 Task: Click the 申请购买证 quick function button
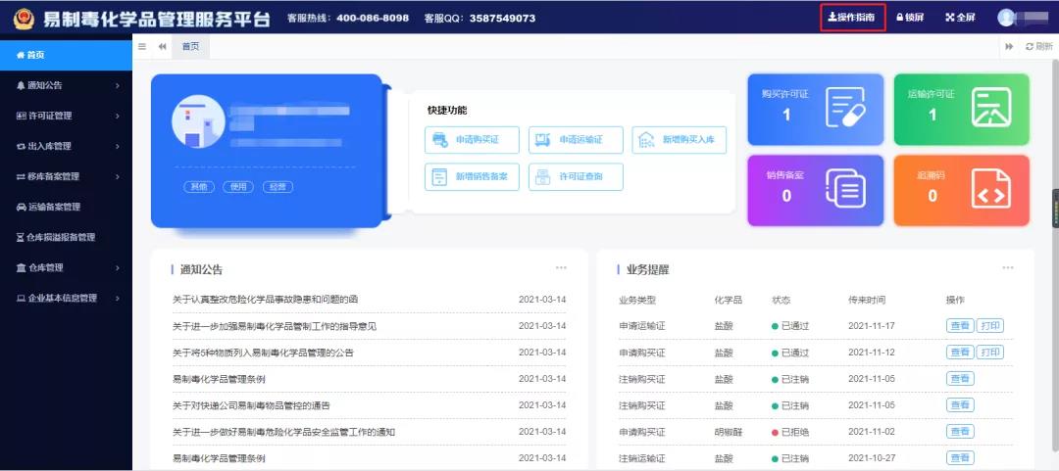click(x=472, y=140)
